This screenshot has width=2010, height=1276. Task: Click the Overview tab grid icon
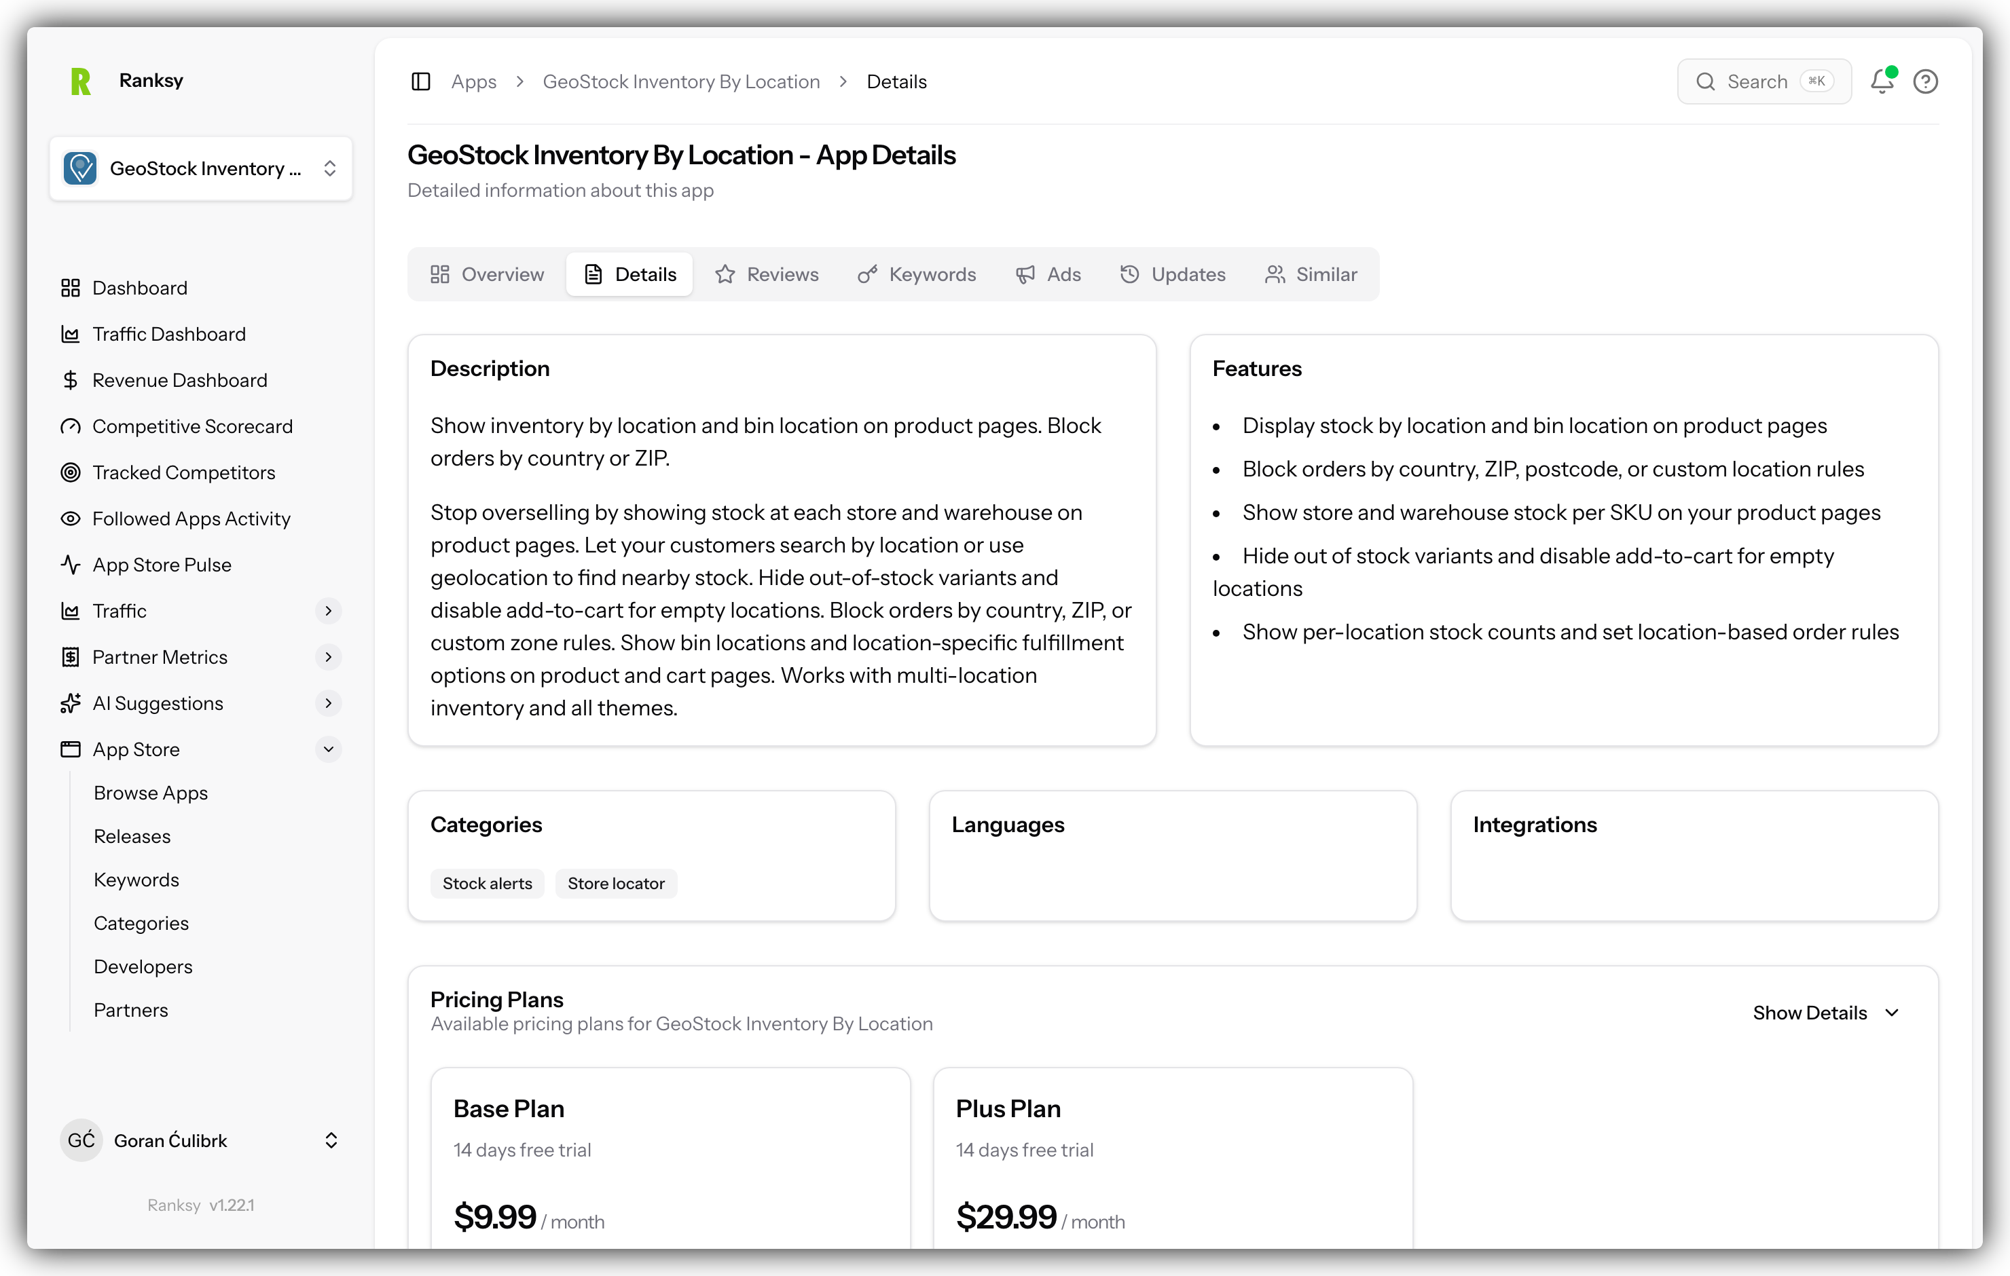coord(440,275)
